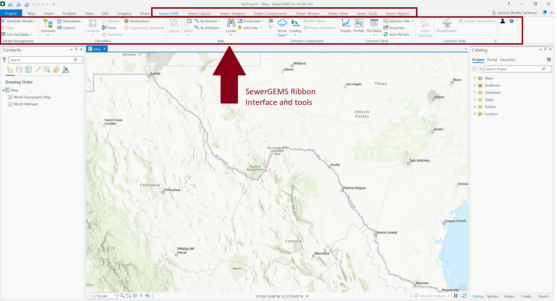The width and height of the screenshot is (557, 301).
Task: Open element Properties
Action: (394, 28)
